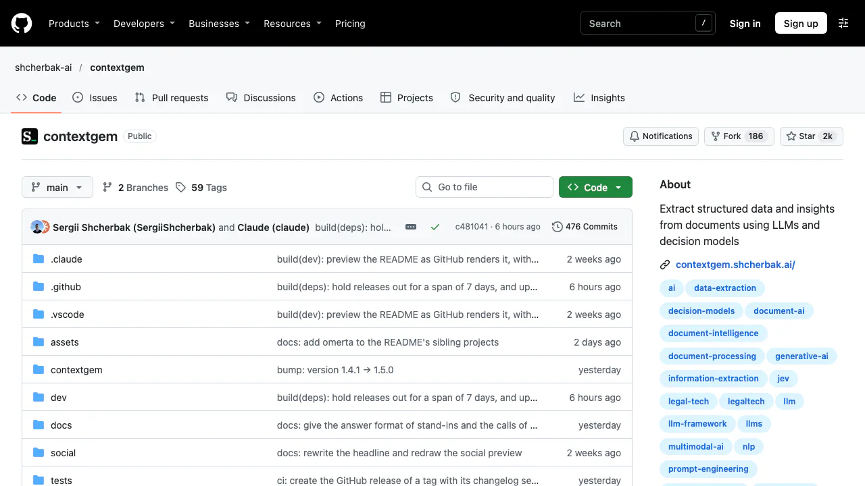Open commit 'bump: version 1.4.1 → 1.5.0'
865x486 pixels.
click(335, 370)
